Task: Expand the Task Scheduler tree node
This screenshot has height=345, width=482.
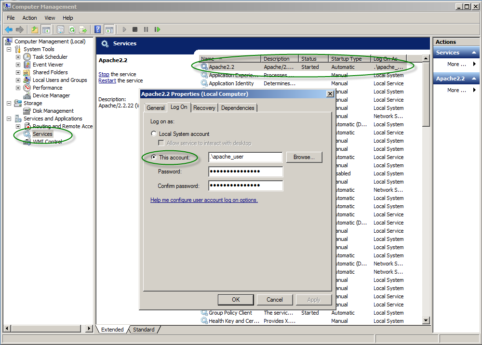Action: [x=18, y=57]
